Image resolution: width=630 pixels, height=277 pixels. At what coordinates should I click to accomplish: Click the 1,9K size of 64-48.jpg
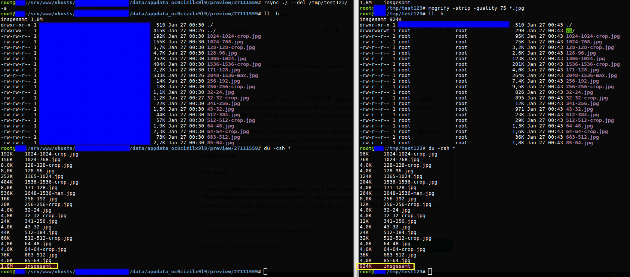point(159,126)
